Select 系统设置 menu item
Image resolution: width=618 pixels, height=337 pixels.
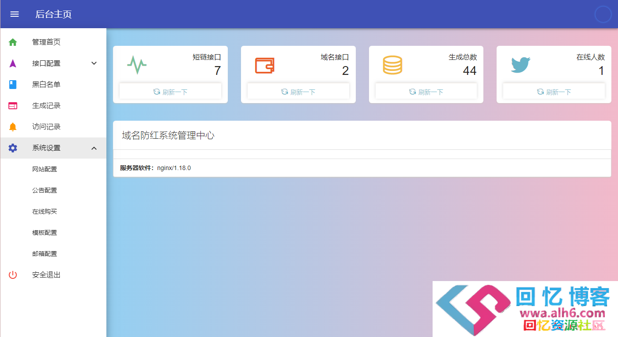pos(53,148)
